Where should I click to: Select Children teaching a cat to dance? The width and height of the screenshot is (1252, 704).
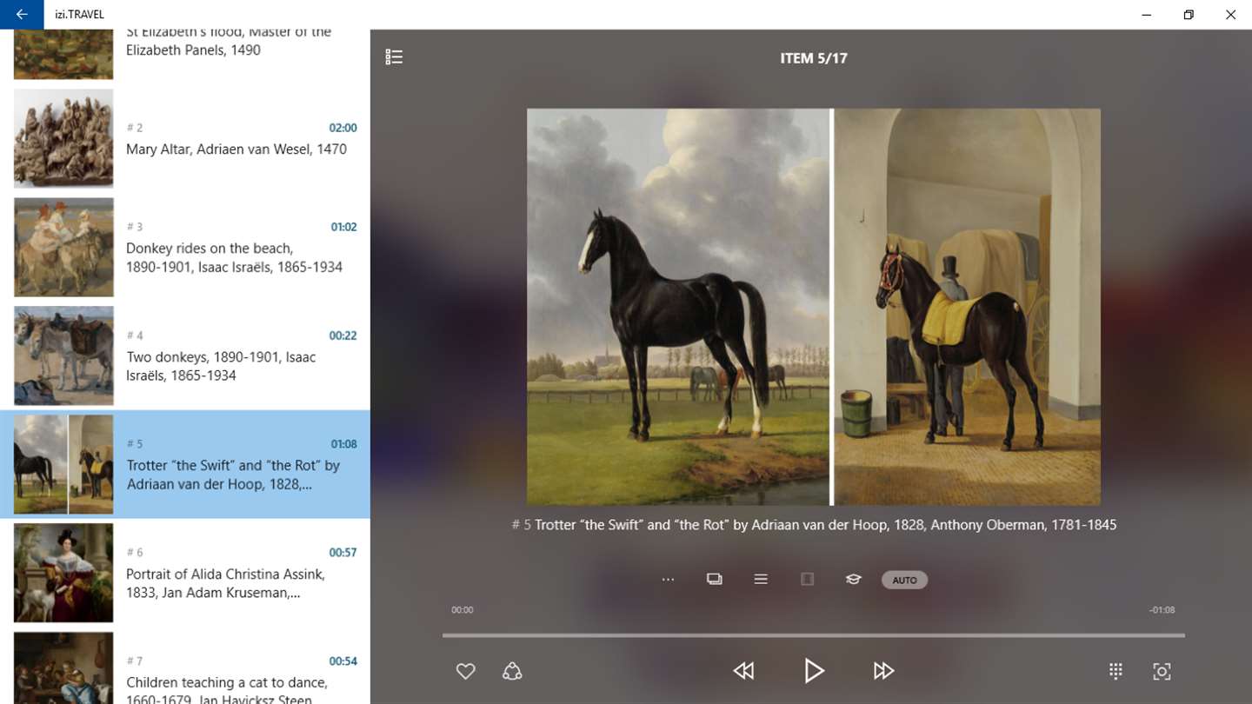point(185,666)
